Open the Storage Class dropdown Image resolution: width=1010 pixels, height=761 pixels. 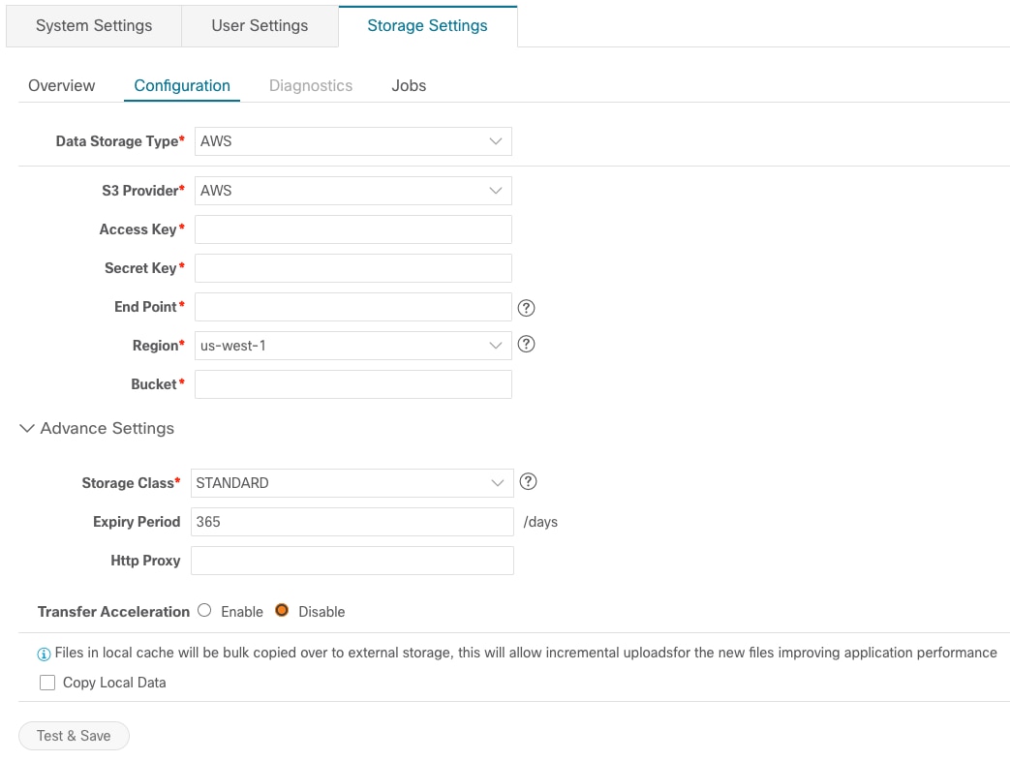coord(352,483)
